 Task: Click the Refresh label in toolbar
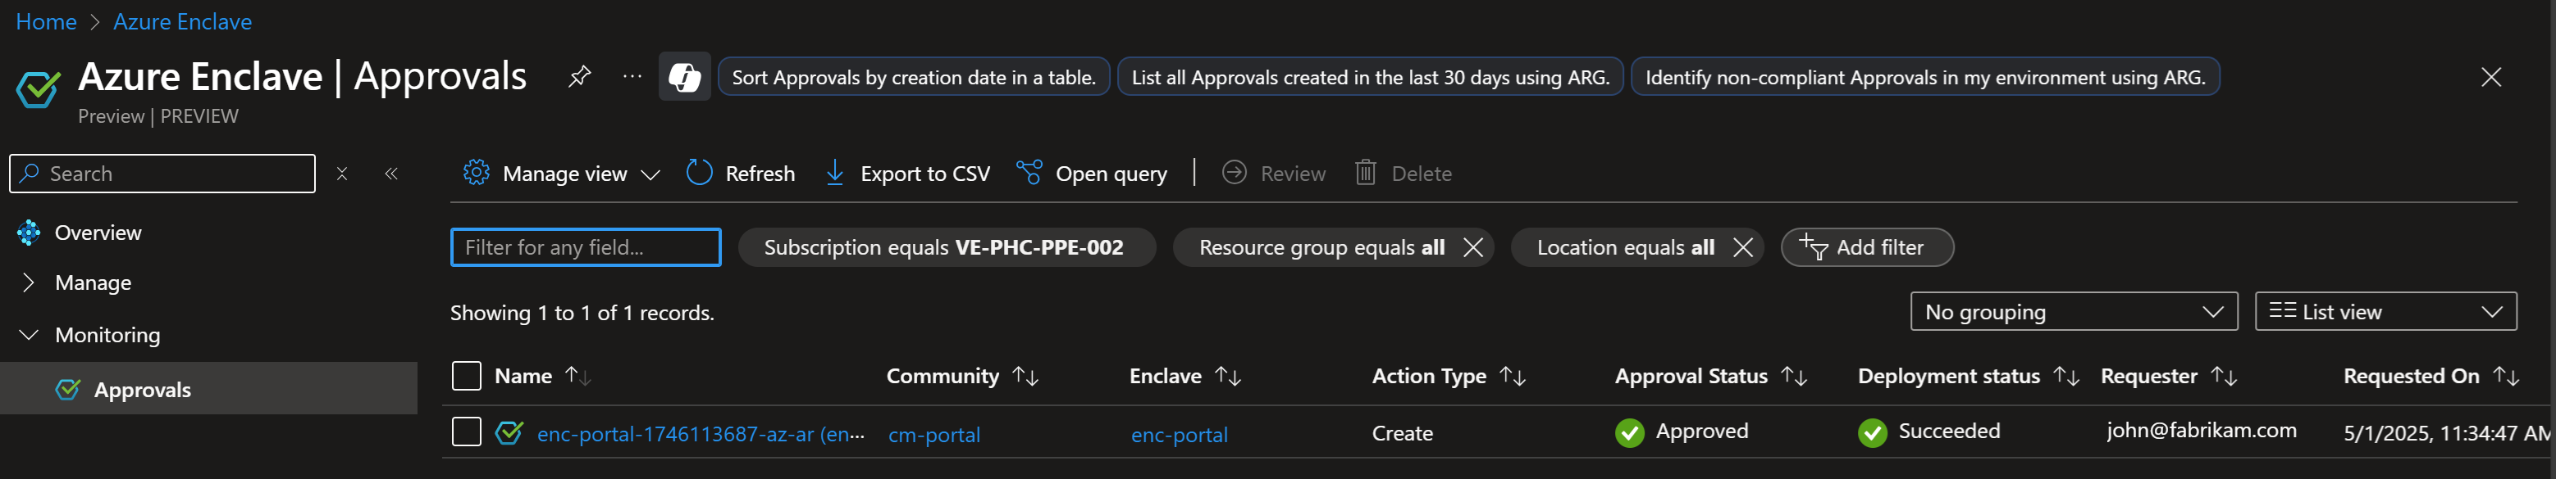click(x=760, y=174)
